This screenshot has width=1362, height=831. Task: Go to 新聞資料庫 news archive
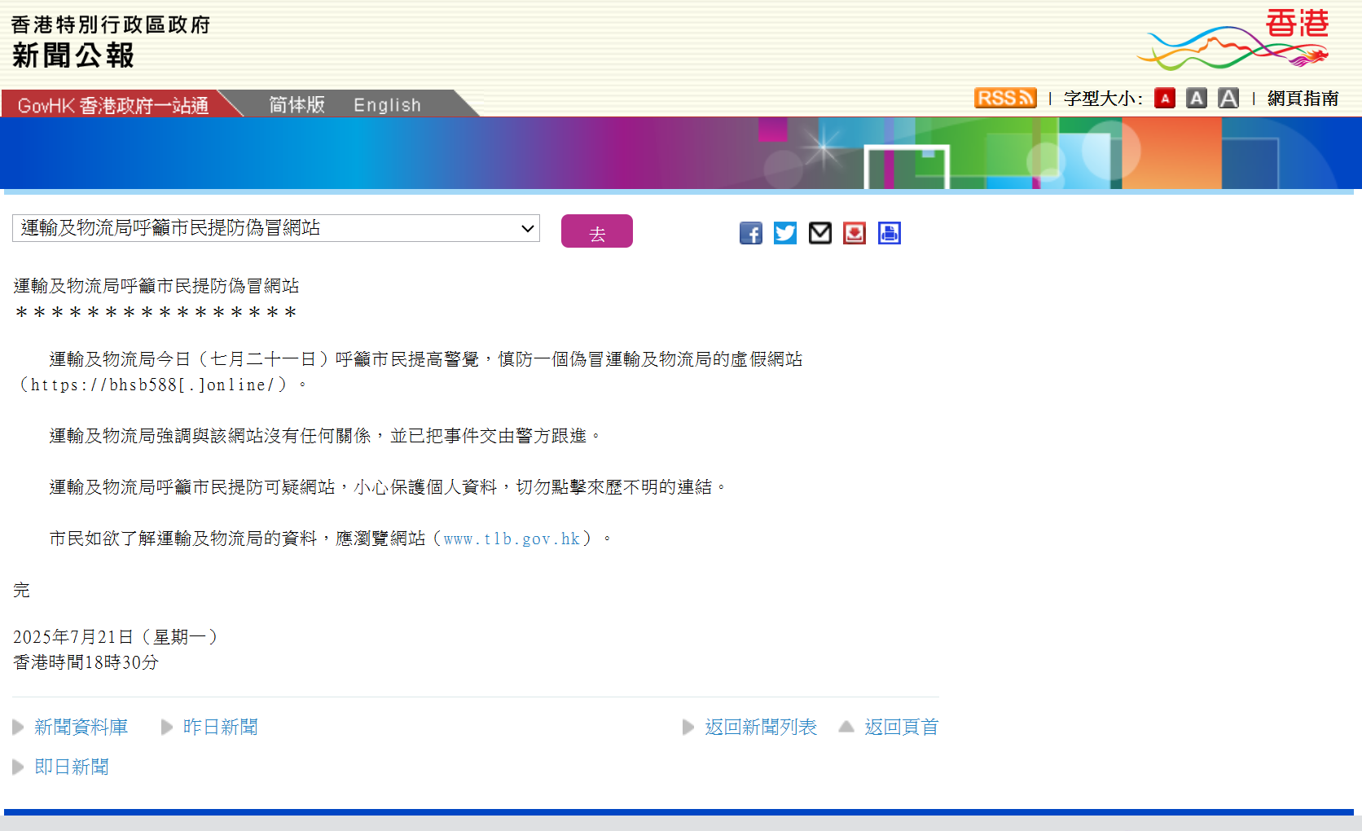81,727
